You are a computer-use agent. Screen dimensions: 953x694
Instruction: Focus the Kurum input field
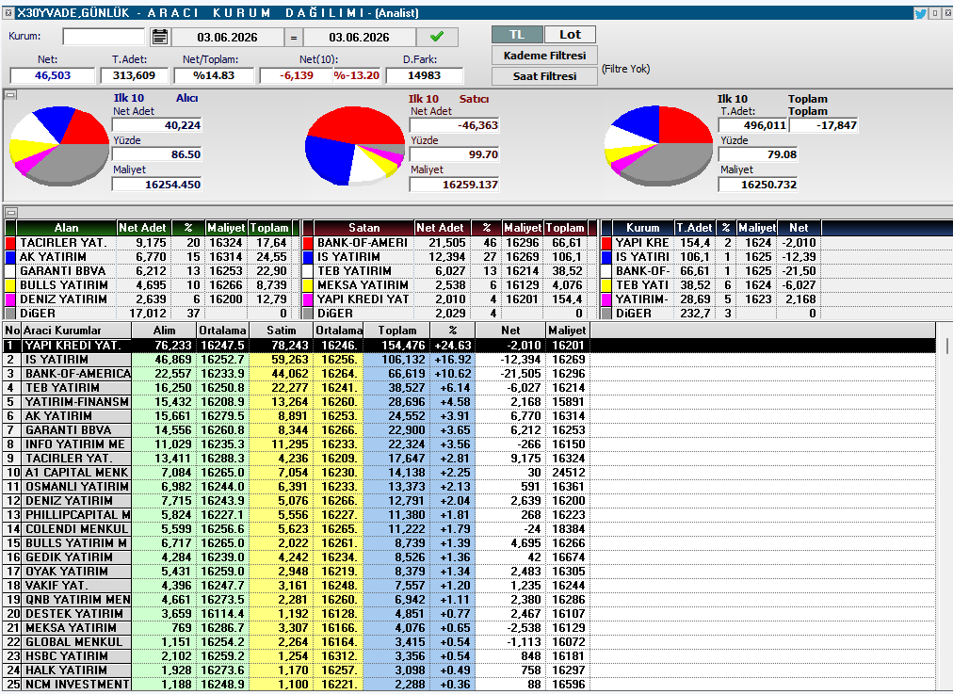click(x=104, y=37)
